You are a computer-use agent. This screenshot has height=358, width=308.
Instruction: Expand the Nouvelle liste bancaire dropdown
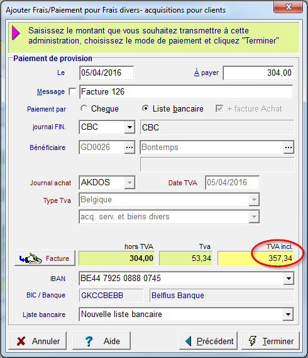[288, 315]
